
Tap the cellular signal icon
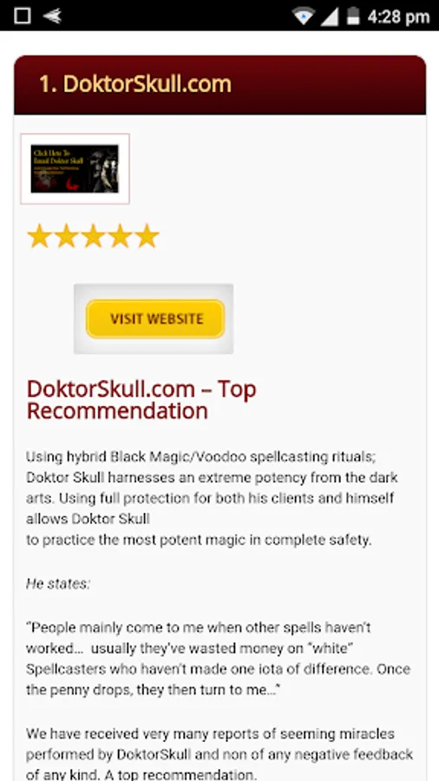[x=329, y=16]
